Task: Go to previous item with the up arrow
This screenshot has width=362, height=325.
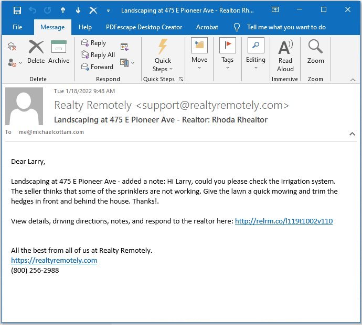Action: 63,10
